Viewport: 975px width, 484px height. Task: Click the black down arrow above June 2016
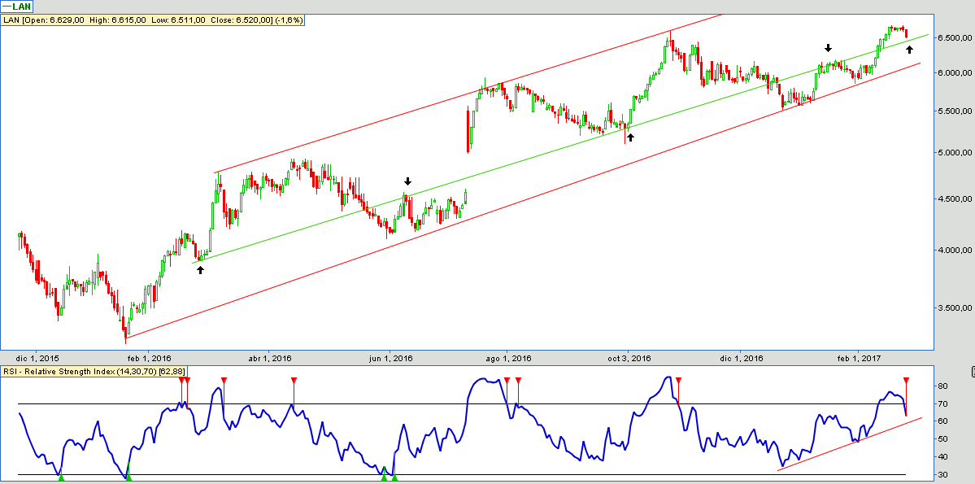pos(407,181)
